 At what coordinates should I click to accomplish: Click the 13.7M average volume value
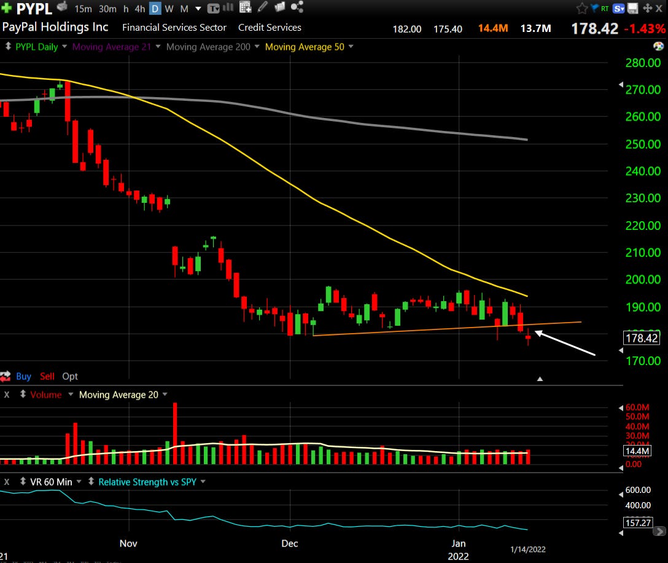pyautogui.click(x=535, y=28)
